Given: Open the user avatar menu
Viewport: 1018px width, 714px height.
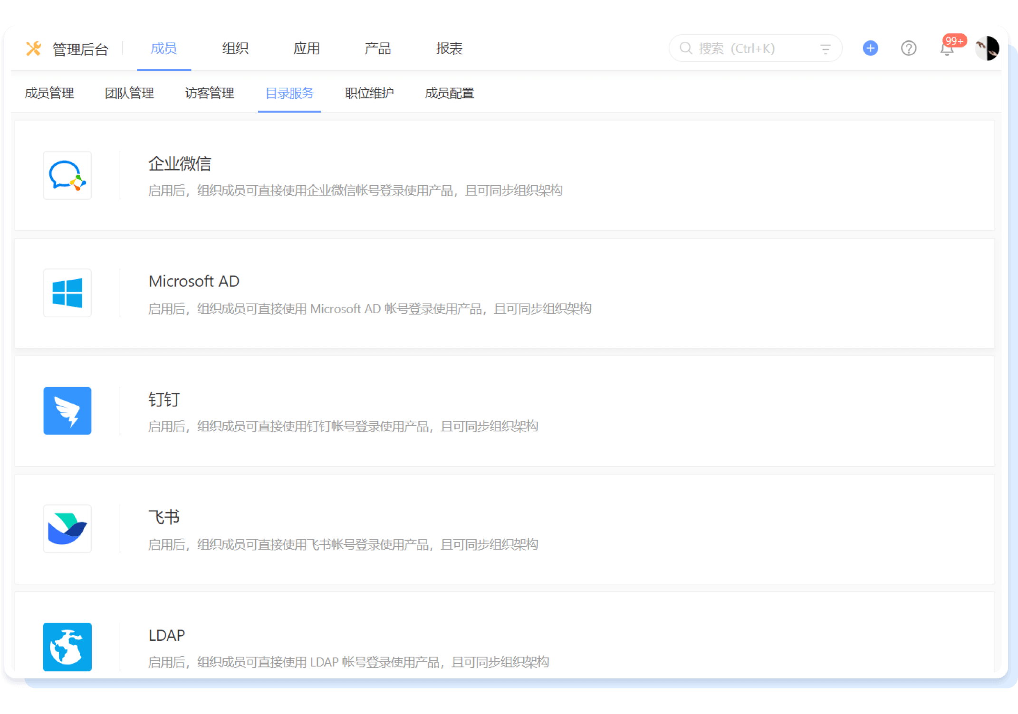Looking at the screenshot, I should (987, 48).
